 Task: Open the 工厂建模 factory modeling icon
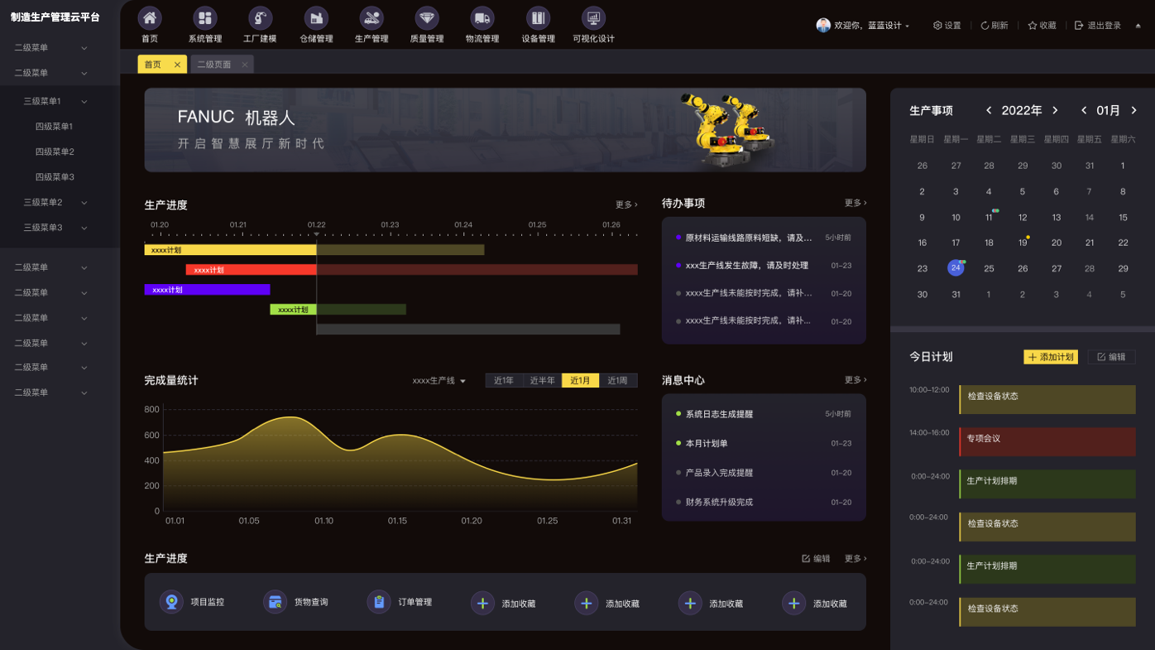260,19
